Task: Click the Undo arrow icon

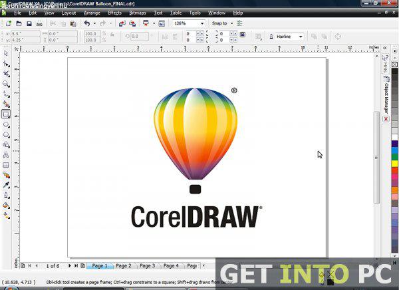Action: tap(87, 23)
